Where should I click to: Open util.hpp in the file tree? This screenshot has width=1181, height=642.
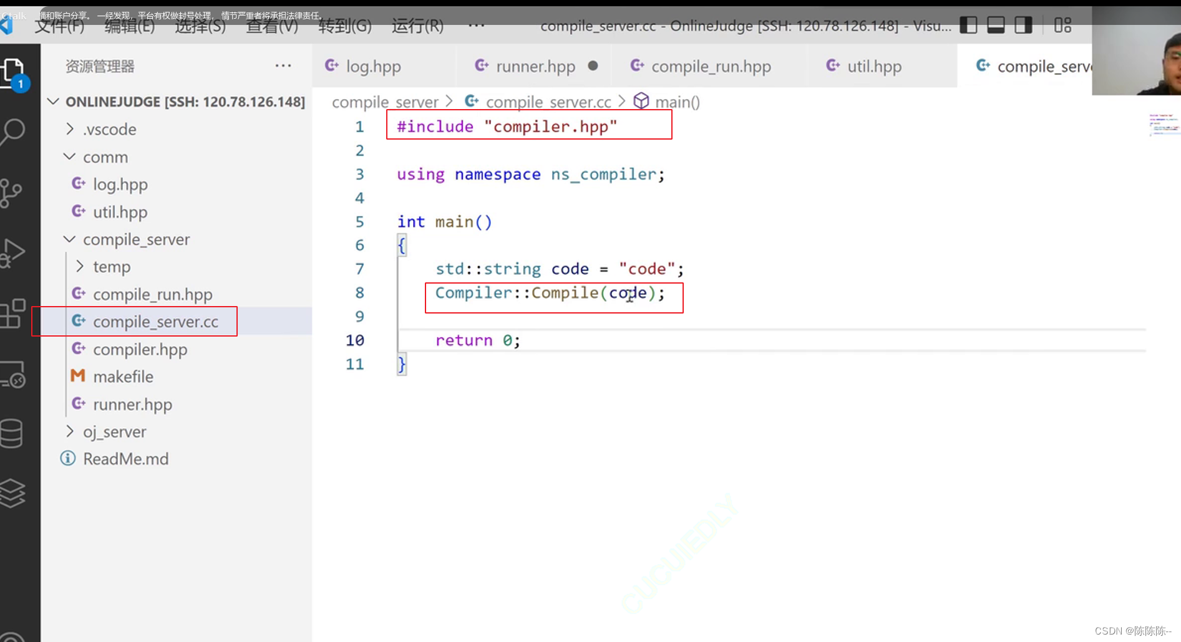coord(177,212)
